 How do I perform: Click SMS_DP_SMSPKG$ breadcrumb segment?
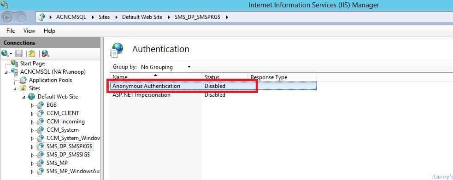197,17
